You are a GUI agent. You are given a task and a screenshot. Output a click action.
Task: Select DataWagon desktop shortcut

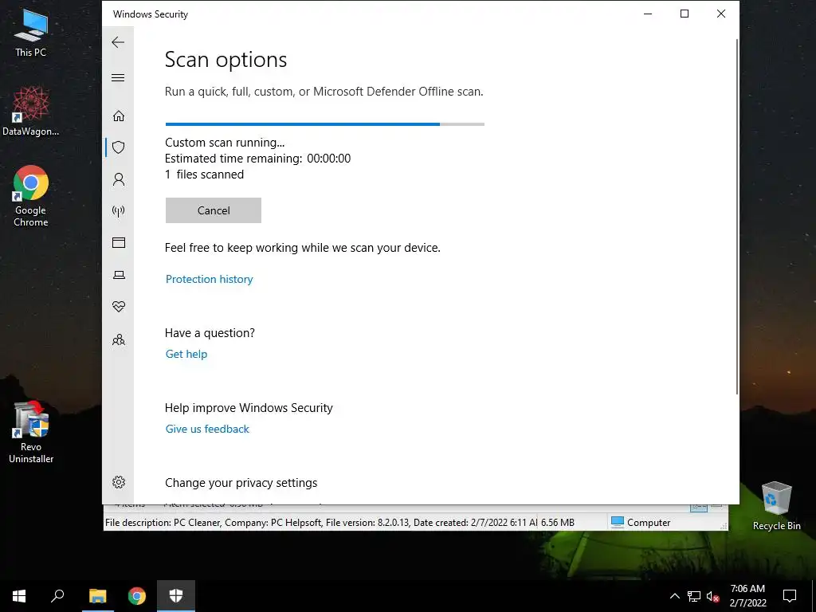click(31, 112)
